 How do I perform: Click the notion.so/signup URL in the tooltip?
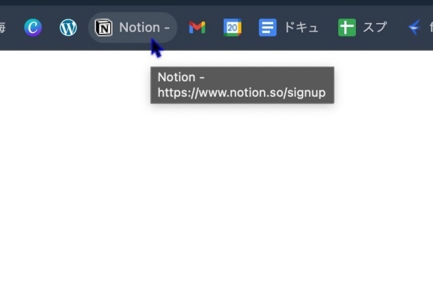(x=242, y=93)
